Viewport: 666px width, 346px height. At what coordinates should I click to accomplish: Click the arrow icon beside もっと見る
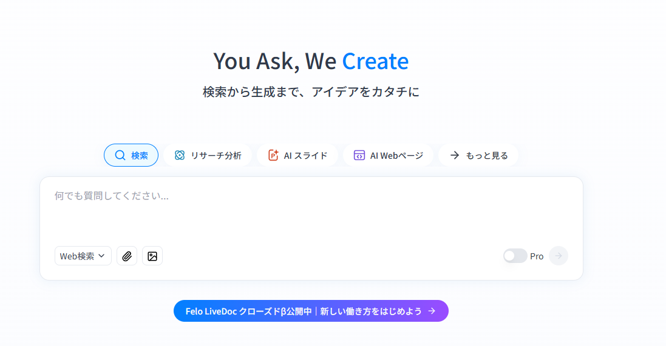(x=454, y=155)
